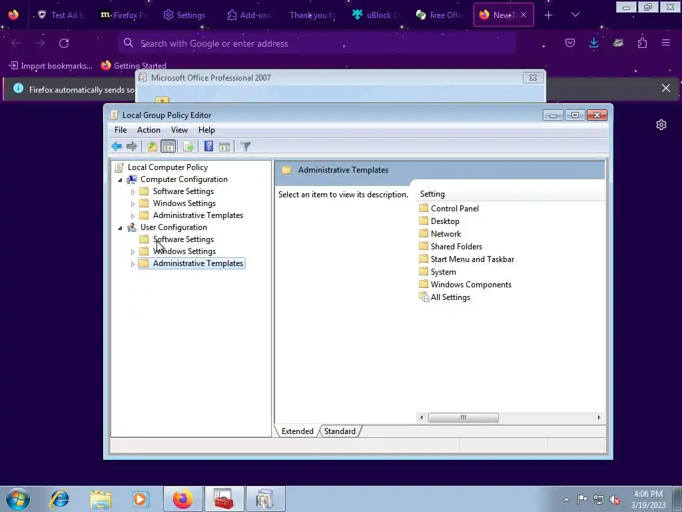The image size is (682, 512).
Task: Open Start Menu and Taskbar folder
Action: [x=472, y=259]
